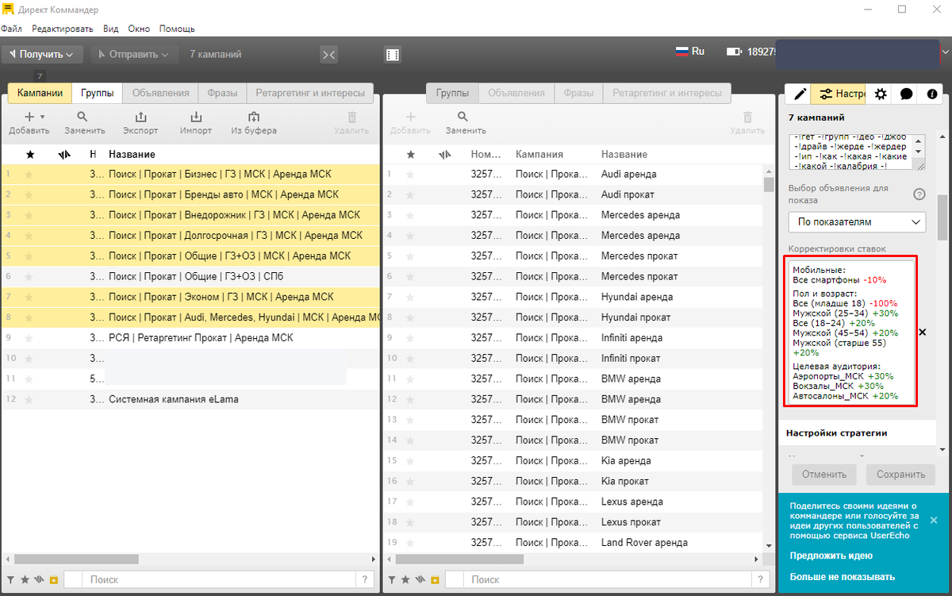The image size is (952, 596).
Task: Click the collapse panels arrows icon
Action: [329, 54]
